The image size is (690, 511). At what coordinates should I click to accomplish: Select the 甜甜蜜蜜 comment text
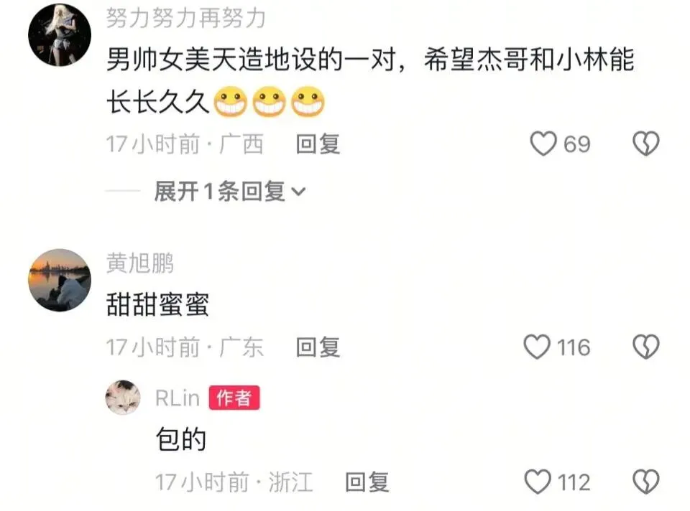click(x=157, y=304)
